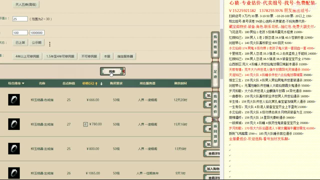
Task: Click the 粹值 input field showing 25
Action: click(20, 18)
